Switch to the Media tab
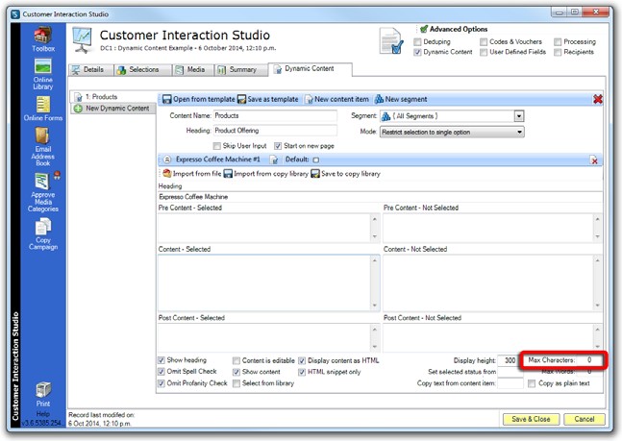The height and width of the screenshot is (441, 622). [193, 70]
